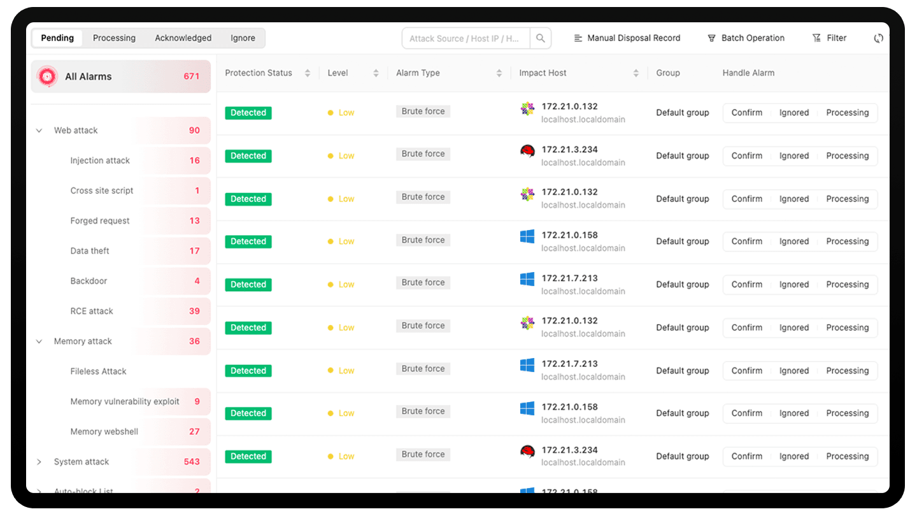917x516 pixels.
Task: Click the search magnifier icon
Action: click(540, 38)
